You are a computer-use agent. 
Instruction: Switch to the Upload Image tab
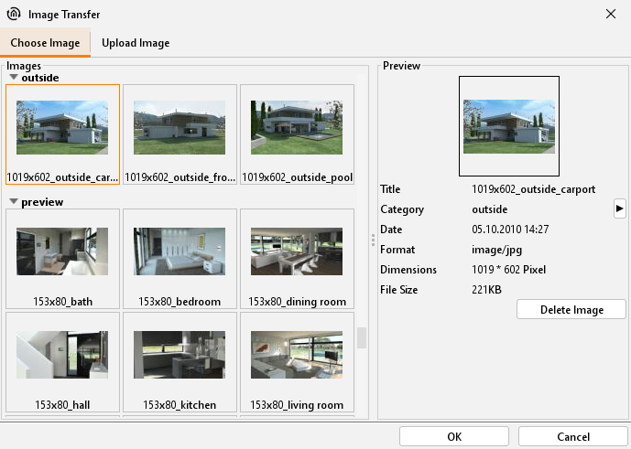pyautogui.click(x=136, y=43)
